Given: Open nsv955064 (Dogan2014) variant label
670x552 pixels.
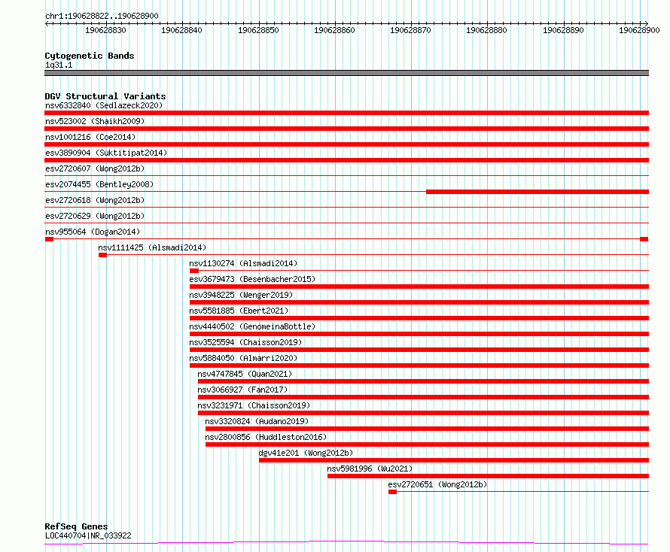Looking at the screenshot, I should point(93,232).
